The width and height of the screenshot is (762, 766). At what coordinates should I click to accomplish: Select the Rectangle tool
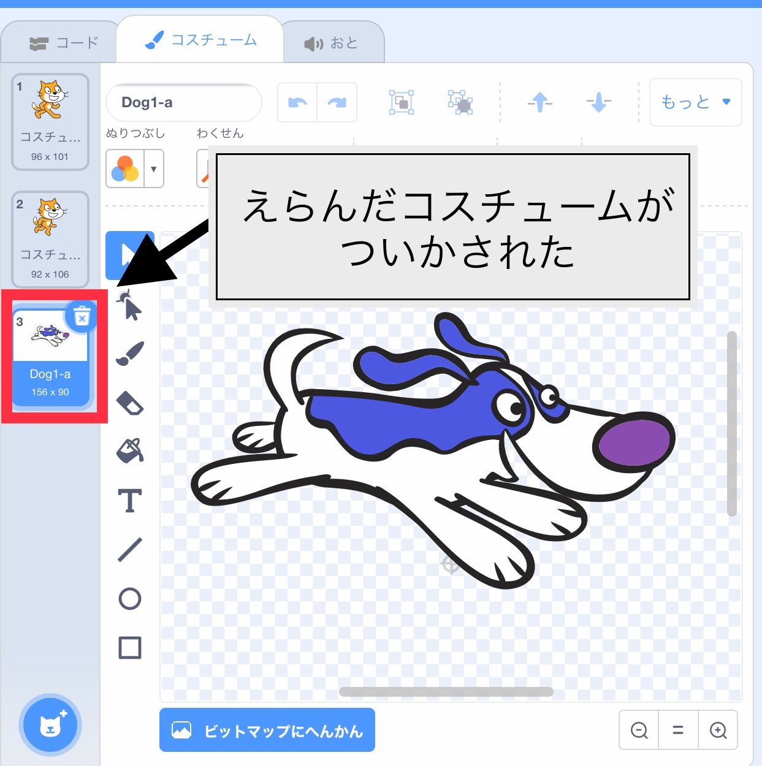click(x=130, y=648)
